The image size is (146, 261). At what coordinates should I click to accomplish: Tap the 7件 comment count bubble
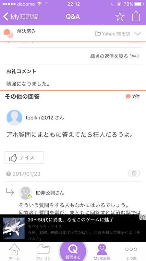(133, 97)
